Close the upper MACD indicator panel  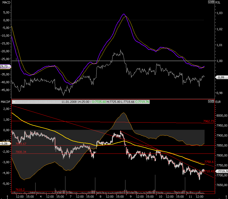click(213, 2)
